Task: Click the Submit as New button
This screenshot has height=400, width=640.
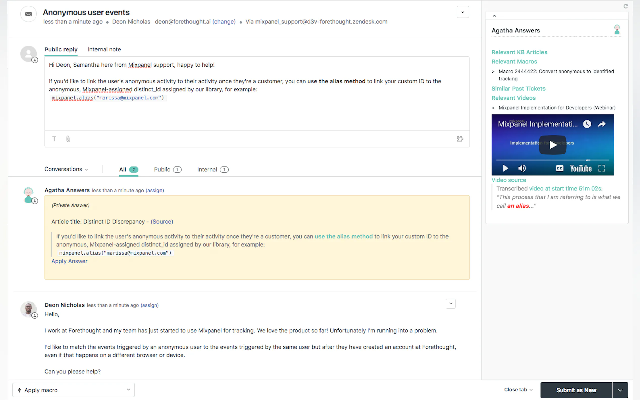Action: pos(576,390)
